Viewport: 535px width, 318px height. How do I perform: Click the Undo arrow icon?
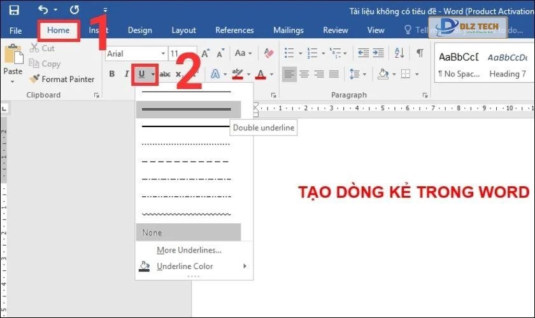(43, 10)
